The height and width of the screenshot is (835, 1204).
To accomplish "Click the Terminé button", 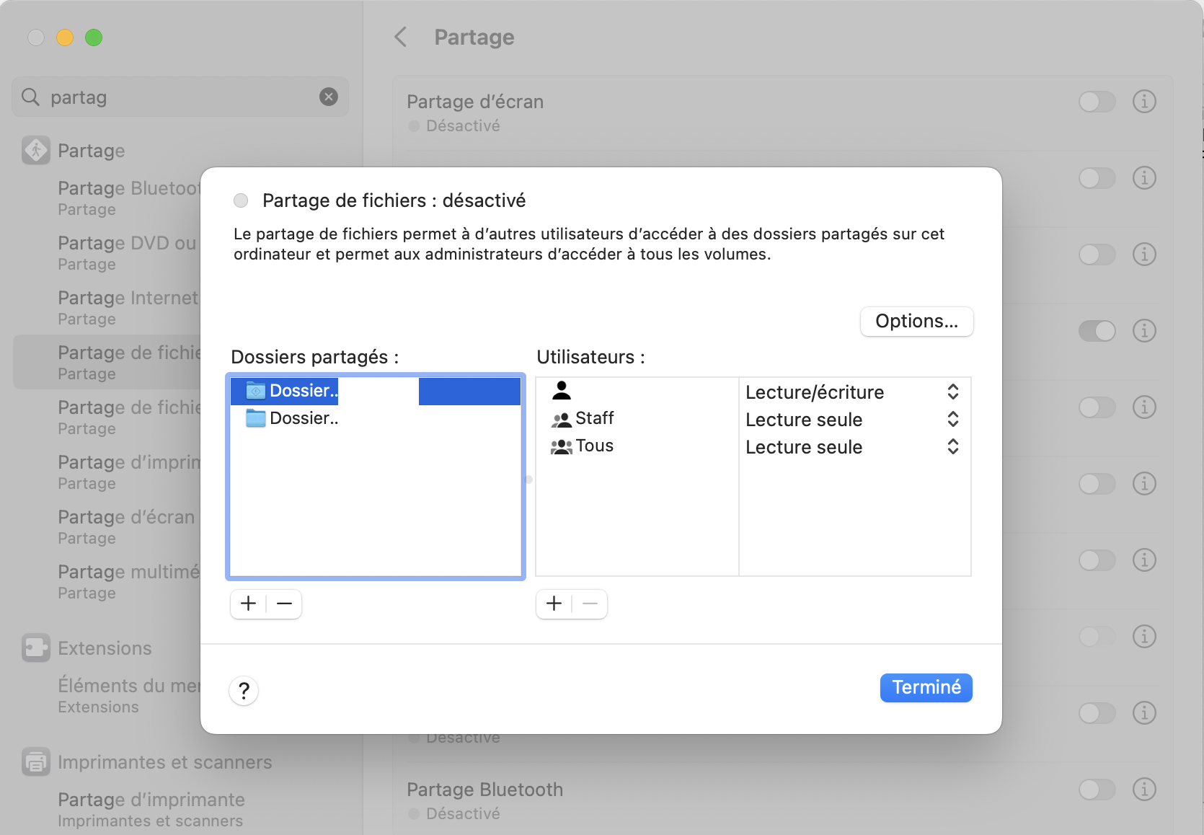I will (x=926, y=688).
